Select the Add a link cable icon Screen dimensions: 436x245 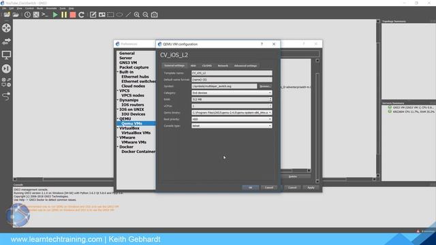[6, 96]
